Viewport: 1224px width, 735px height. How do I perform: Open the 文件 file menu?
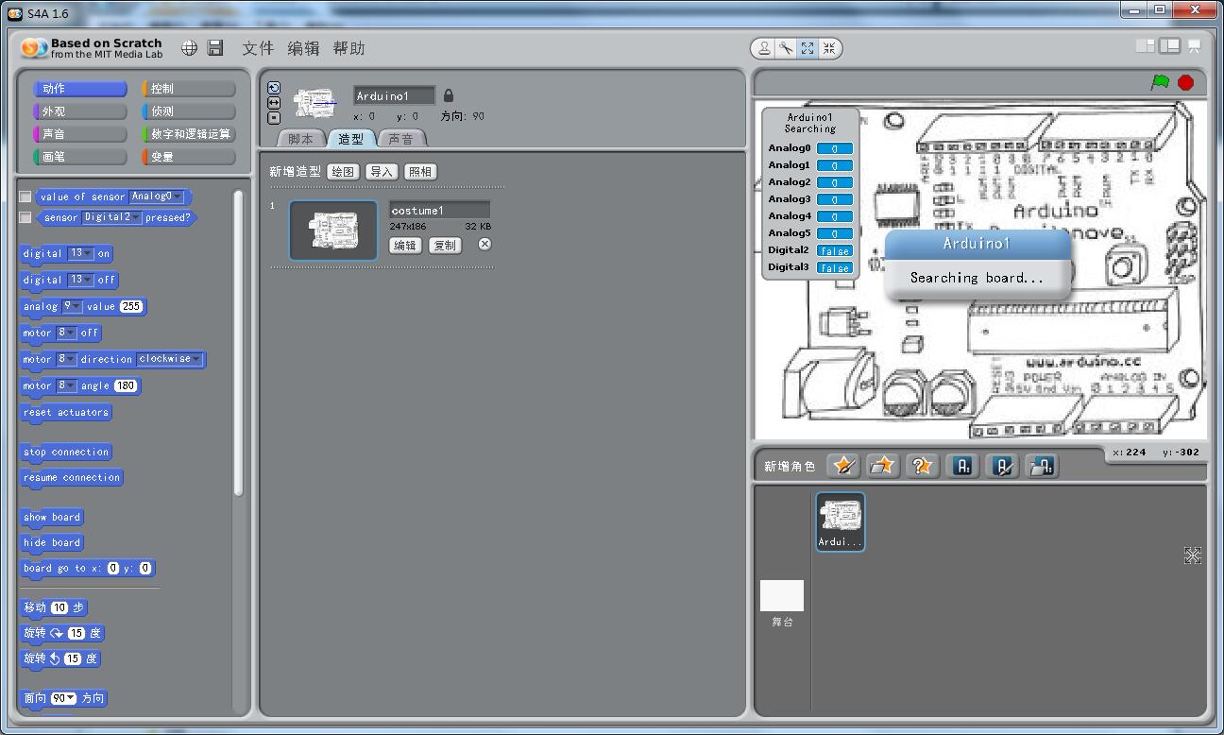[257, 48]
